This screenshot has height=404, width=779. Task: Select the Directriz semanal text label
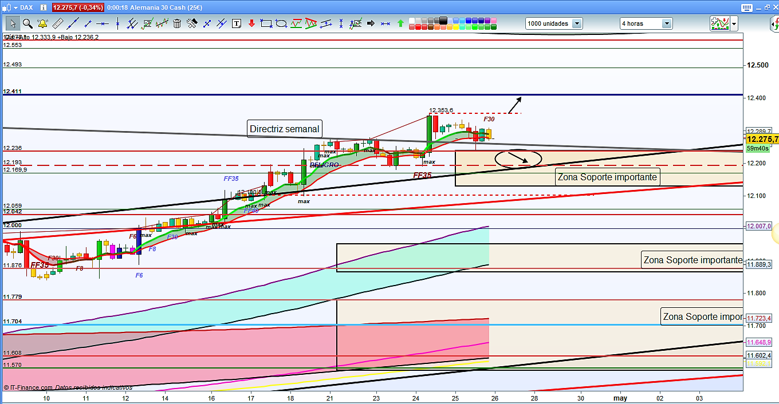(284, 129)
